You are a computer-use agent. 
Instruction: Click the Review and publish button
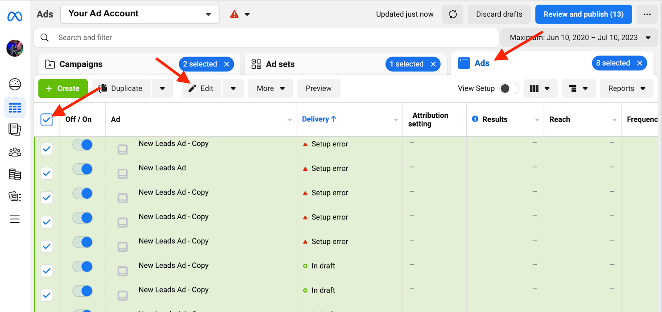(583, 14)
